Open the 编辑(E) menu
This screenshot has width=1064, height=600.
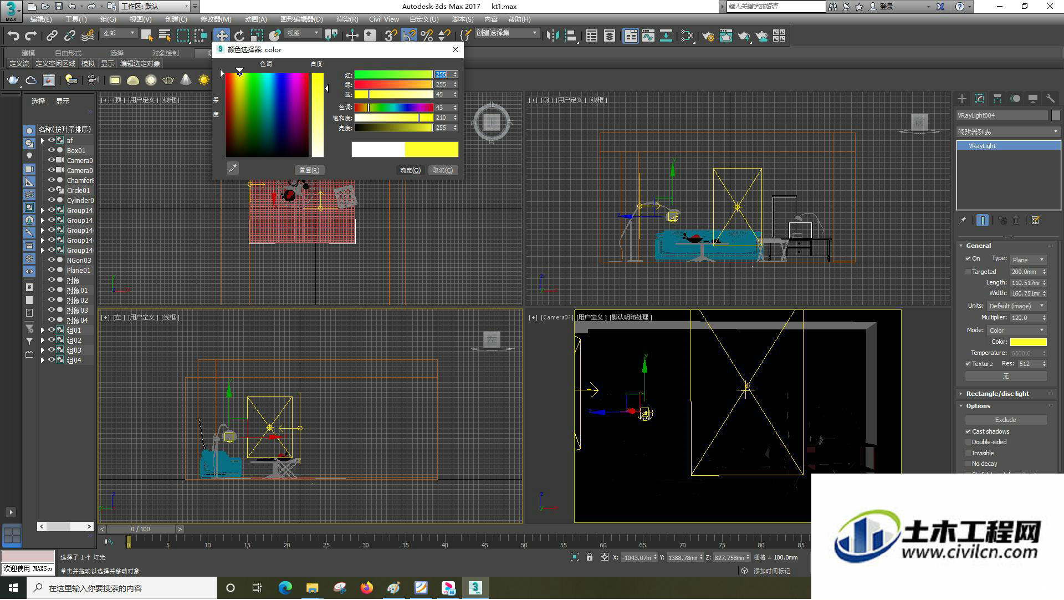click(41, 19)
